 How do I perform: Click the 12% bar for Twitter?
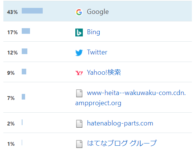click(x=24, y=51)
